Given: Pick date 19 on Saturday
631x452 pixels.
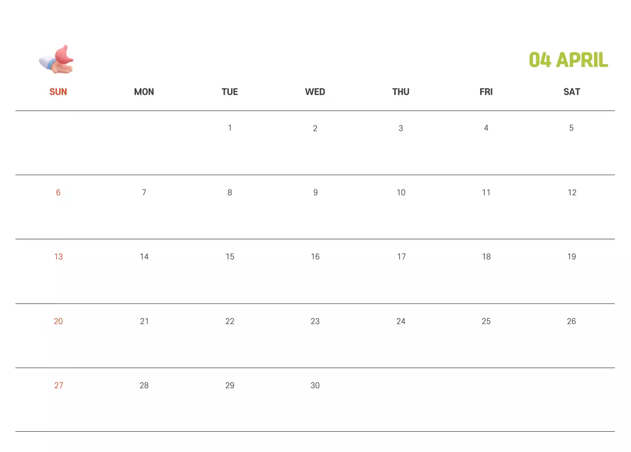Looking at the screenshot, I should point(571,257).
